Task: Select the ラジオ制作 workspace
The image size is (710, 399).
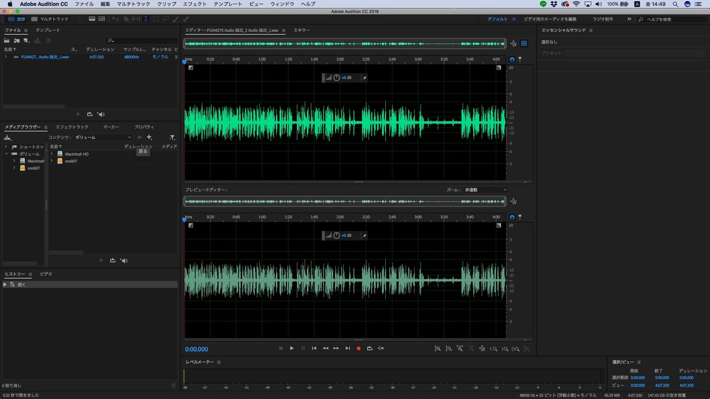Action: (603, 19)
